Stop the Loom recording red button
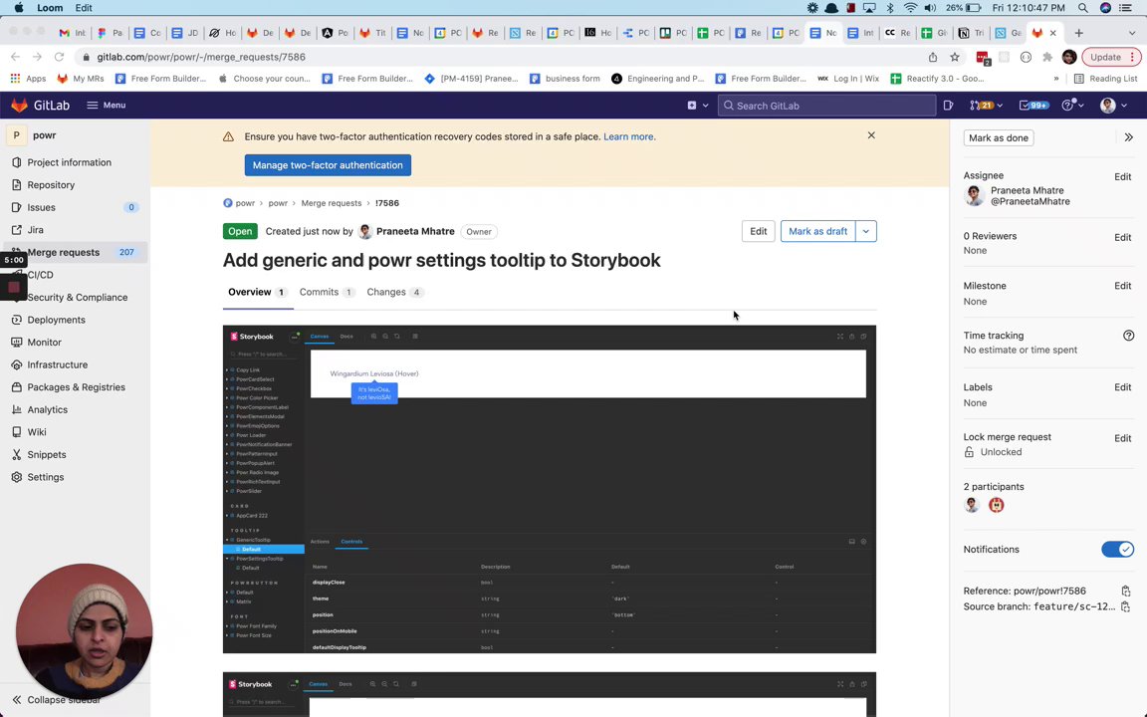This screenshot has width=1147, height=717. [14, 287]
